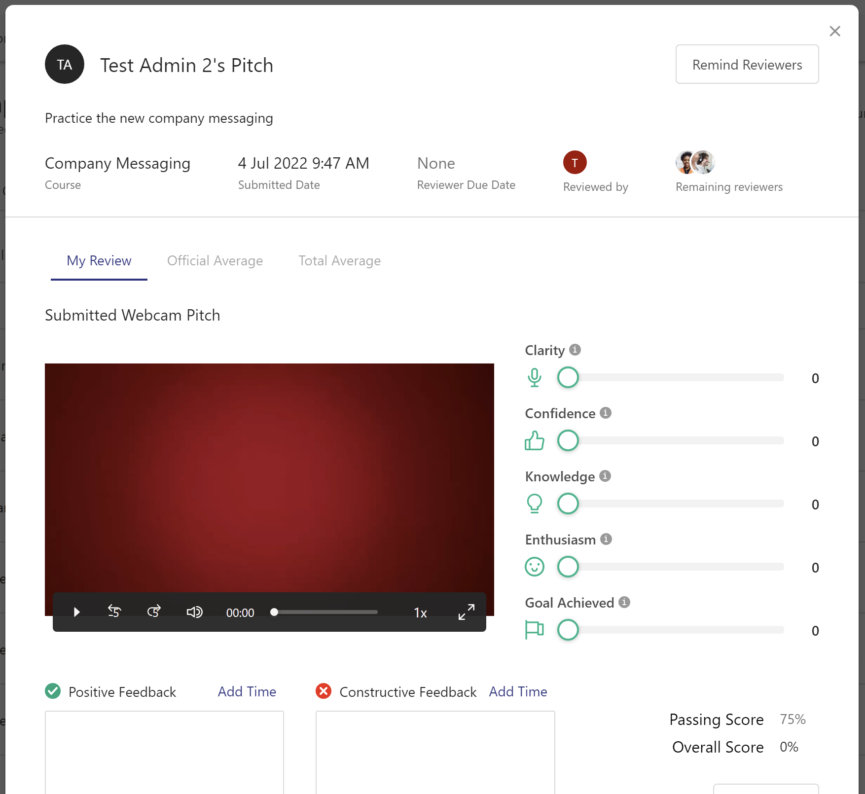The height and width of the screenshot is (794, 865).
Task: Expand video to fullscreen
Action: 466,612
